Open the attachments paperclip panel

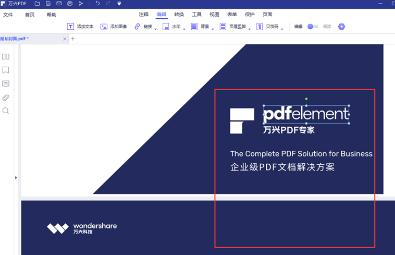click(x=6, y=98)
